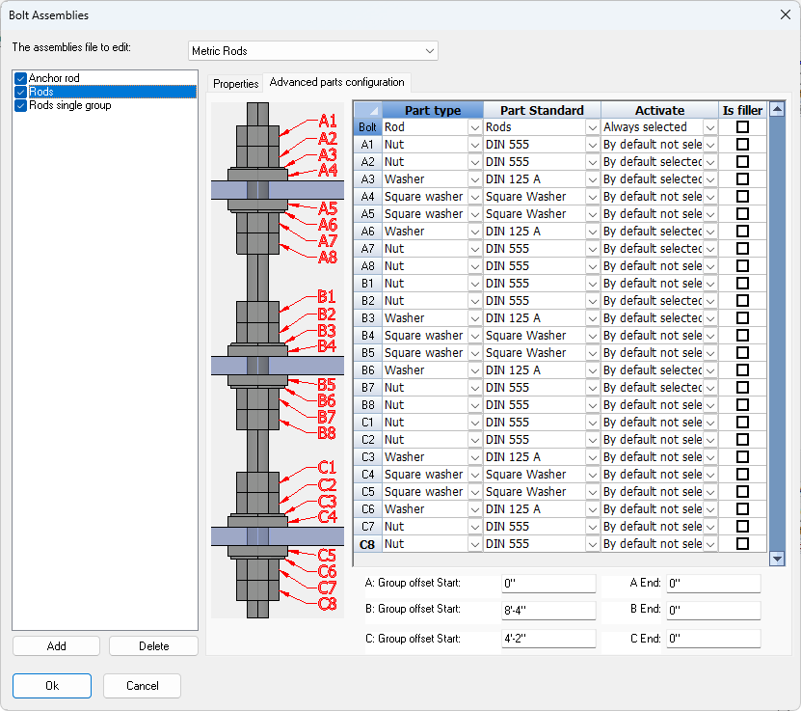This screenshot has height=711, width=801.
Task: Click scrollbar up arrow in parts table
Action: [x=777, y=110]
